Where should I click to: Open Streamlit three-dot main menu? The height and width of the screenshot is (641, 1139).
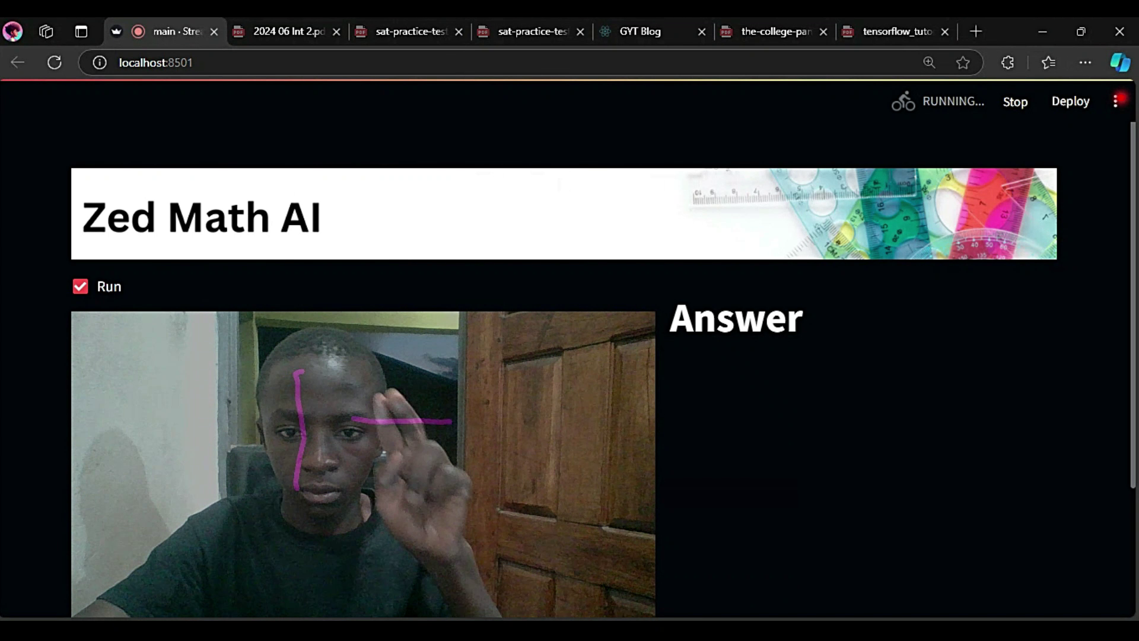[1115, 101]
